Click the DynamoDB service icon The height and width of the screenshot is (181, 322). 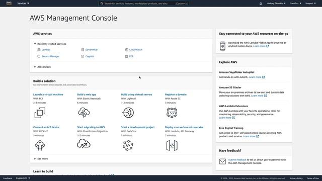point(83,50)
